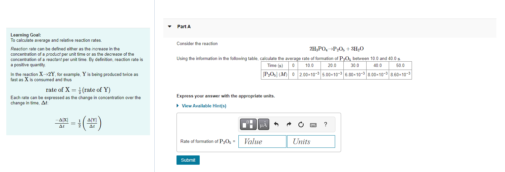
Task: Open the symbols (μÅ) units tool
Action: pyautogui.click(x=264, y=124)
